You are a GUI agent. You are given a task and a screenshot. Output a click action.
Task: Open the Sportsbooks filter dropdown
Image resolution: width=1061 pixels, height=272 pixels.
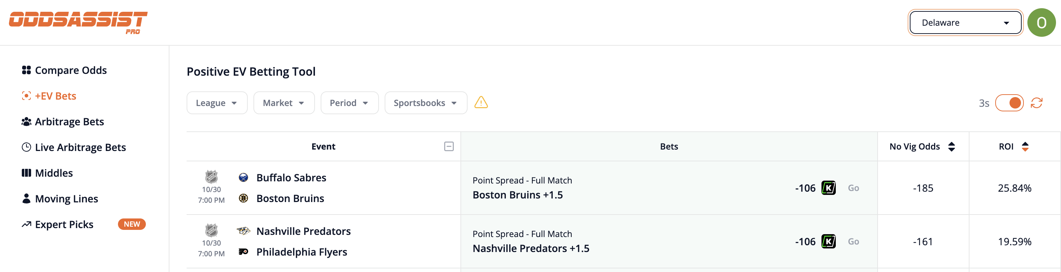point(425,103)
